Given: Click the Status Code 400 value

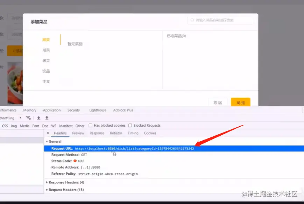Looking at the screenshot, I should click(80, 161).
